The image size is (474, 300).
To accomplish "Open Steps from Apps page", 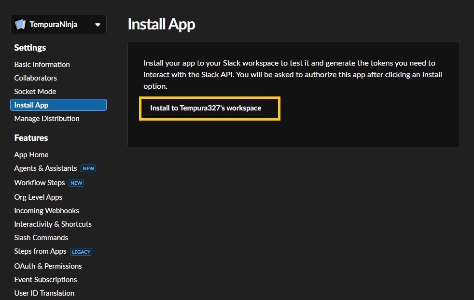I will [40, 251].
